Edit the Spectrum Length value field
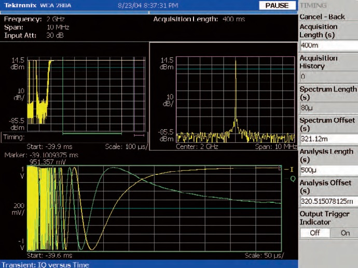The height and width of the screenshot is (268, 358). 328,108
